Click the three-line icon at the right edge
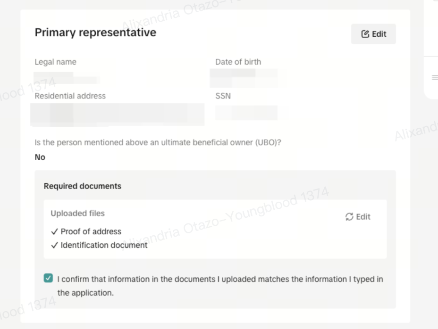Image resolution: width=438 pixels, height=329 pixels. coord(435,78)
